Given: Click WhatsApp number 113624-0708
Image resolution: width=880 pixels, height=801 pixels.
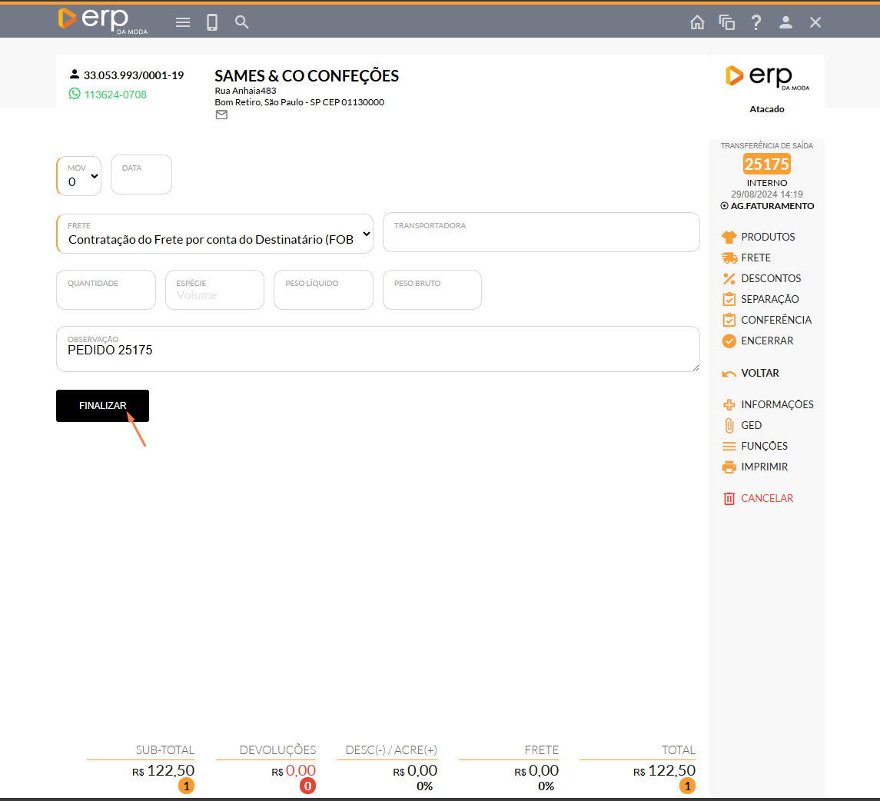Looking at the screenshot, I should pyautogui.click(x=115, y=95).
